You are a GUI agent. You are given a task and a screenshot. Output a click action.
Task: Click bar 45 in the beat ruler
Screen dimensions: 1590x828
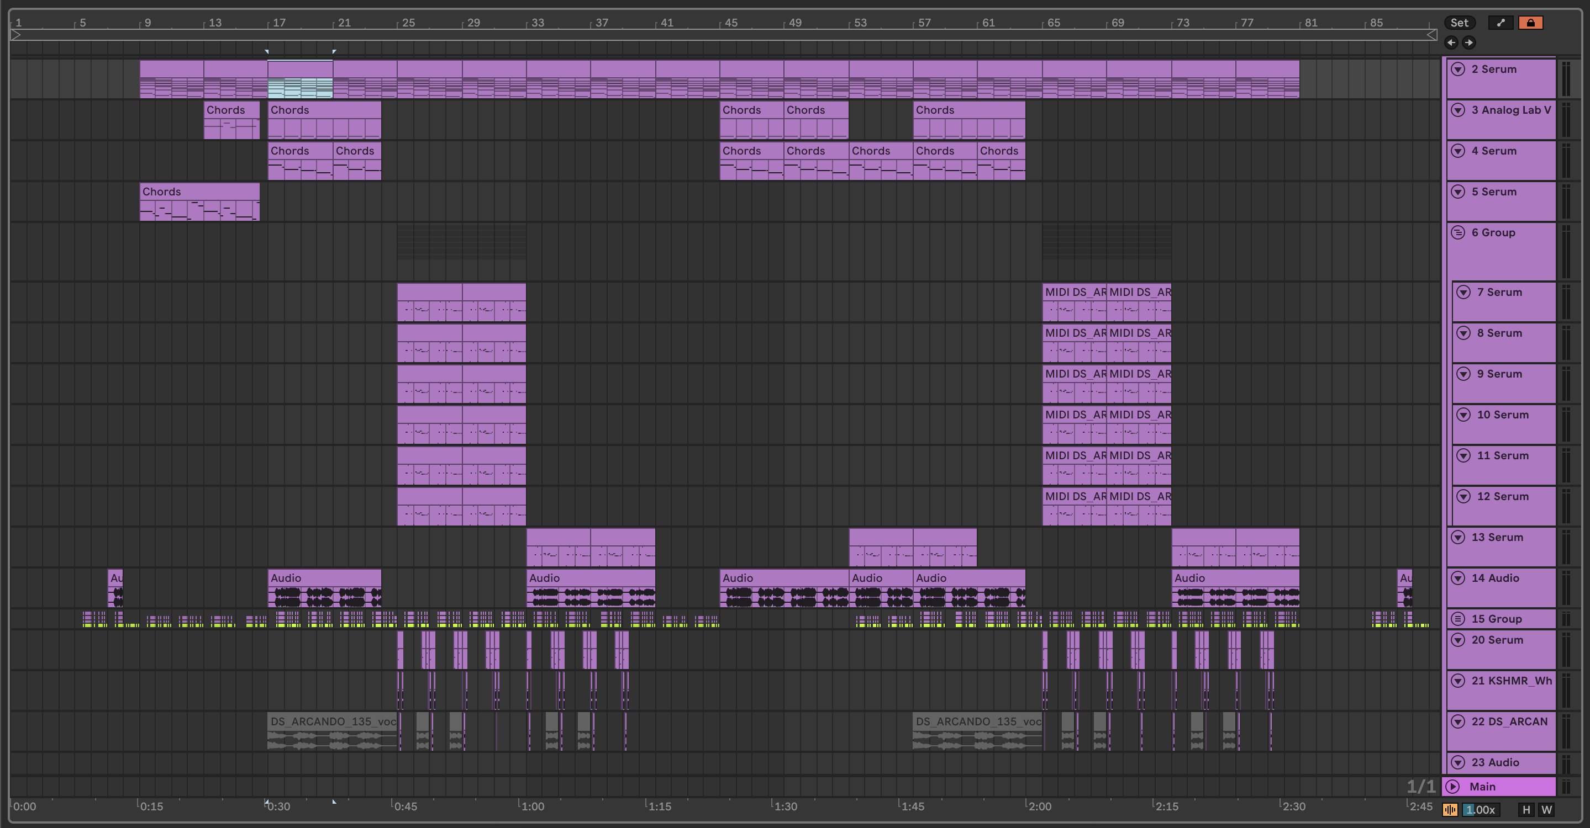click(731, 23)
